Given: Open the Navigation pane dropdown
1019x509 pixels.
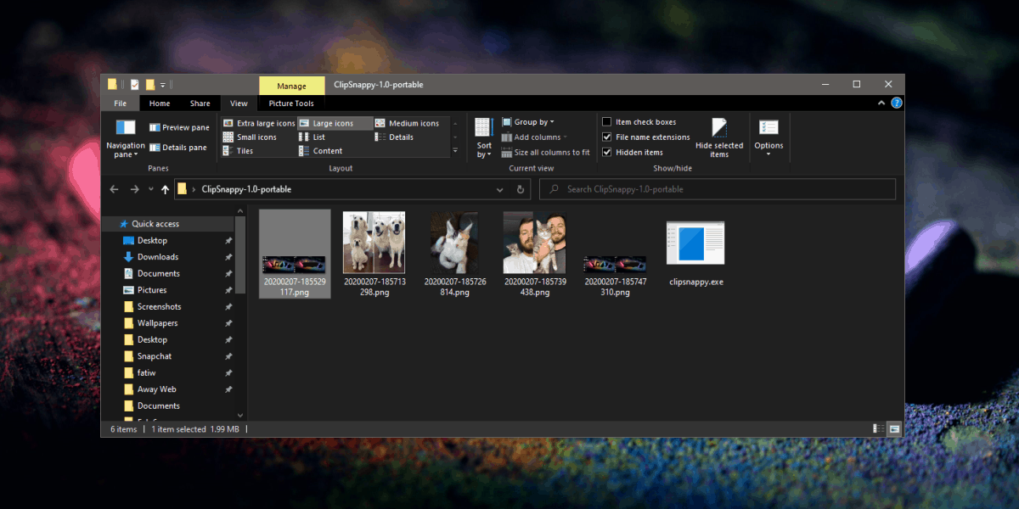Looking at the screenshot, I should [125, 145].
